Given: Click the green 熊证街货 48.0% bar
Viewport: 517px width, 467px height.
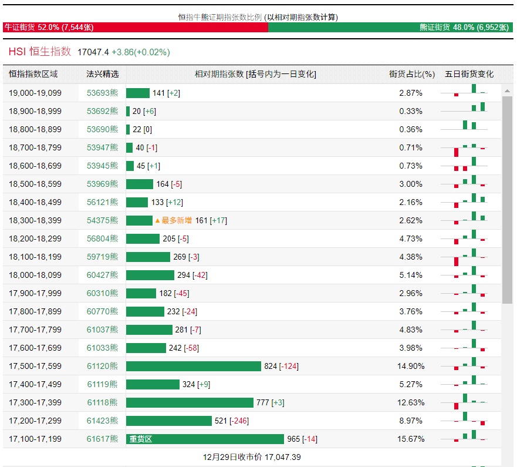Looking at the screenshot, I should (x=390, y=27).
